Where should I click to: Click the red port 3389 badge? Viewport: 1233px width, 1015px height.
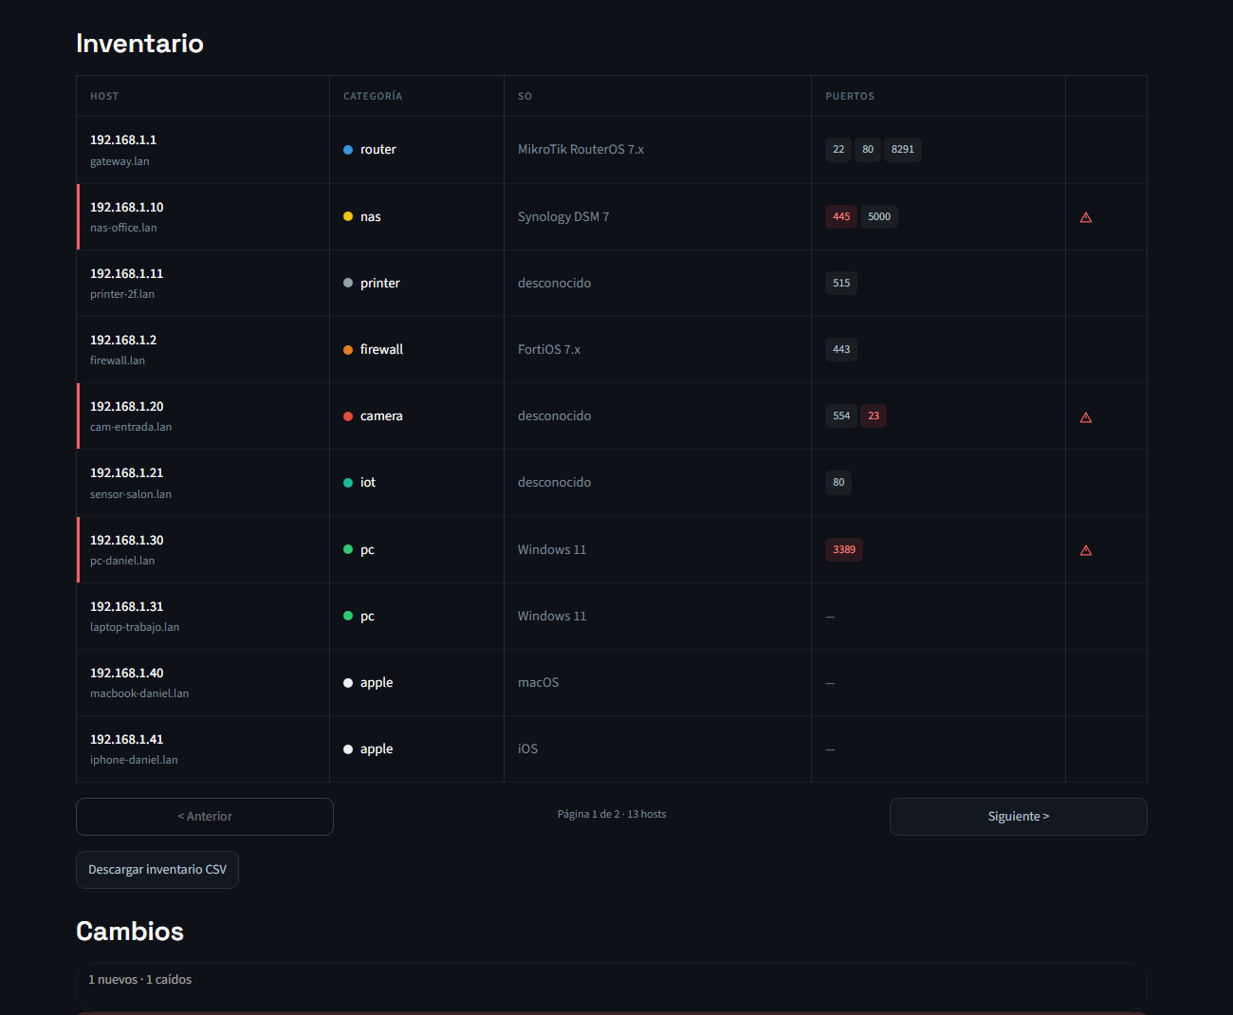click(844, 549)
